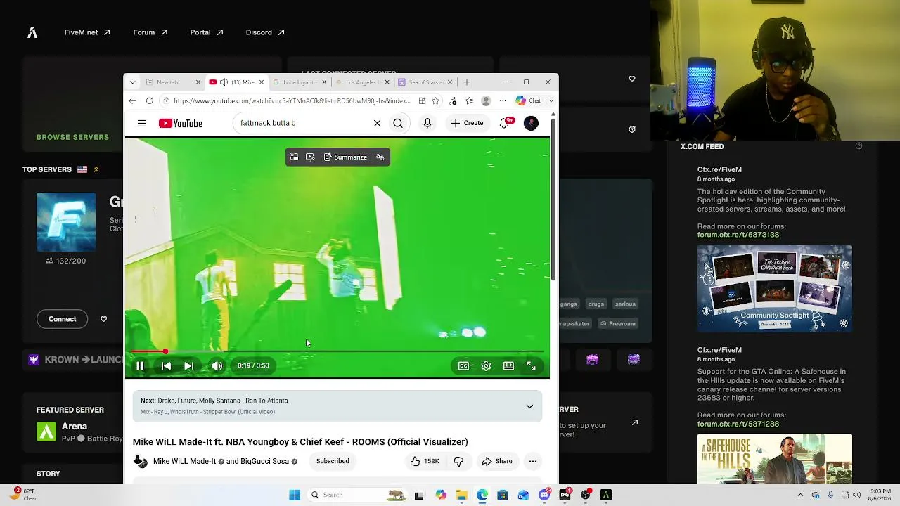Screen dimensions: 900x506
Task: Open FiveM.net link in the FiveM launcher
Action: click(x=87, y=32)
